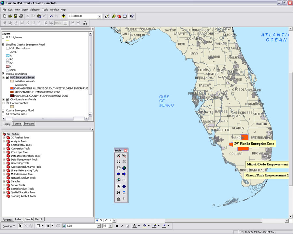293x234 pixels.
Task: Select the Pan hand tool
Action: 119,168
